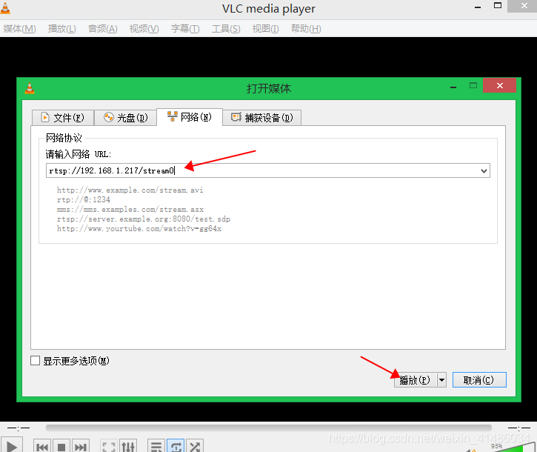Open the 视频(V) menu
This screenshot has height=452, width=537.
tap(144, 29)
